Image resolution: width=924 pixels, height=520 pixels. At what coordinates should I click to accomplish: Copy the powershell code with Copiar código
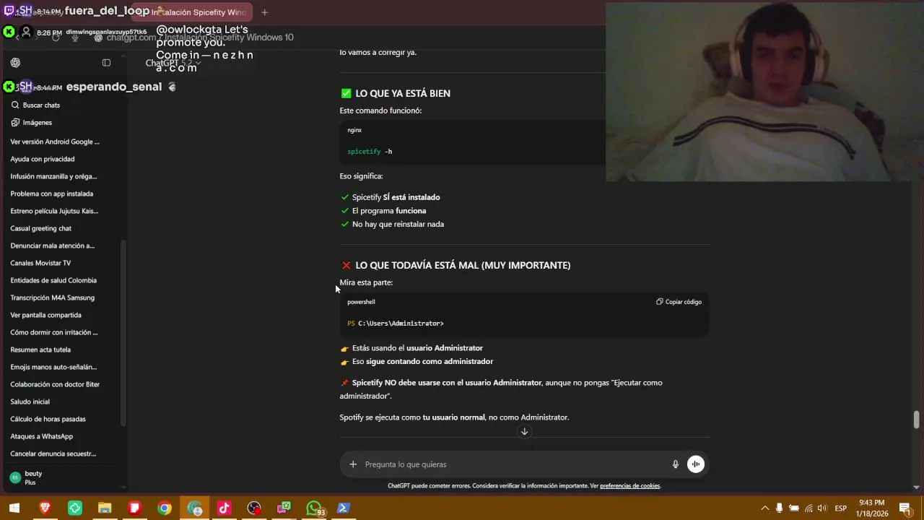pos(679,302)
